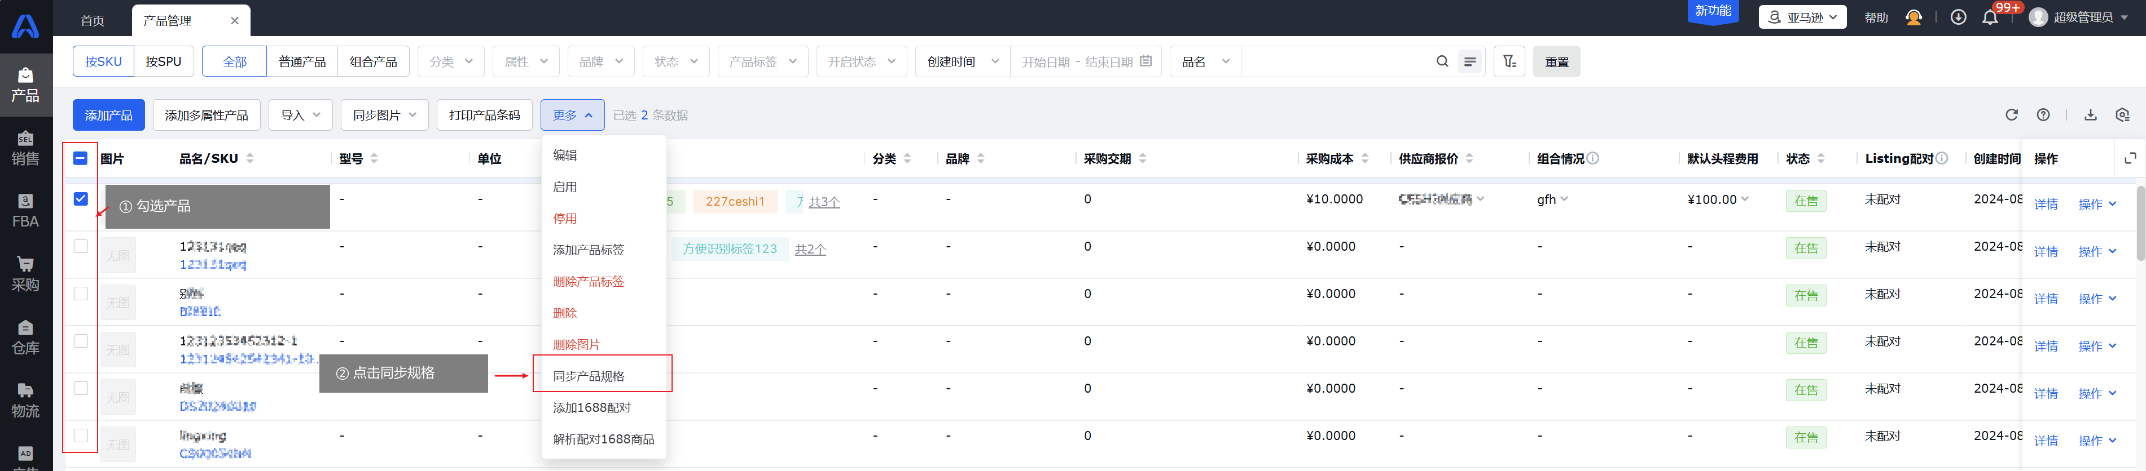This screenshot has height=471, width=2146.
Task: Switch view to 按SPU
Action: coord(163,61)
